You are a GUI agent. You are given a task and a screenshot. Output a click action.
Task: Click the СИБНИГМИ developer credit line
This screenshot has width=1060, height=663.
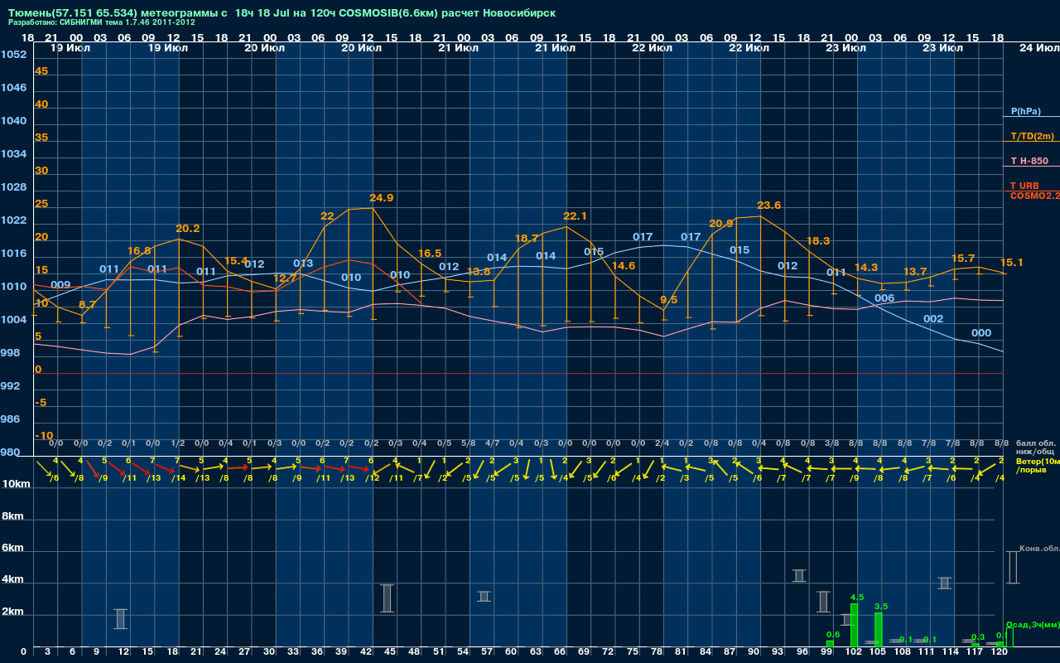[x=102, y=22]
